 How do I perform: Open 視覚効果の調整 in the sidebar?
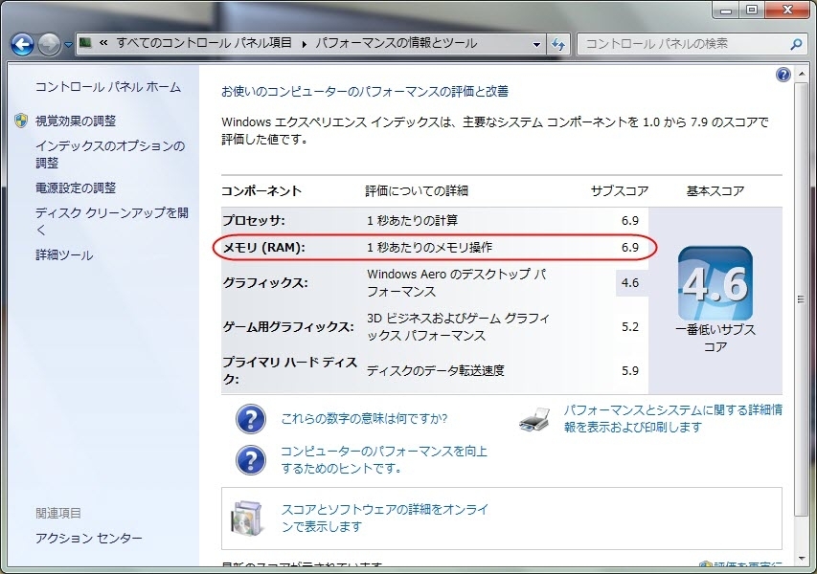76,121
